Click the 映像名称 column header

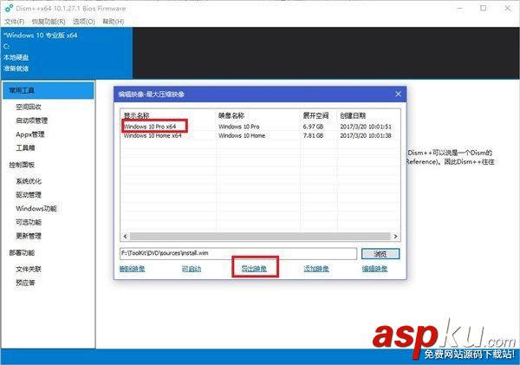click(x=231, y=115)
